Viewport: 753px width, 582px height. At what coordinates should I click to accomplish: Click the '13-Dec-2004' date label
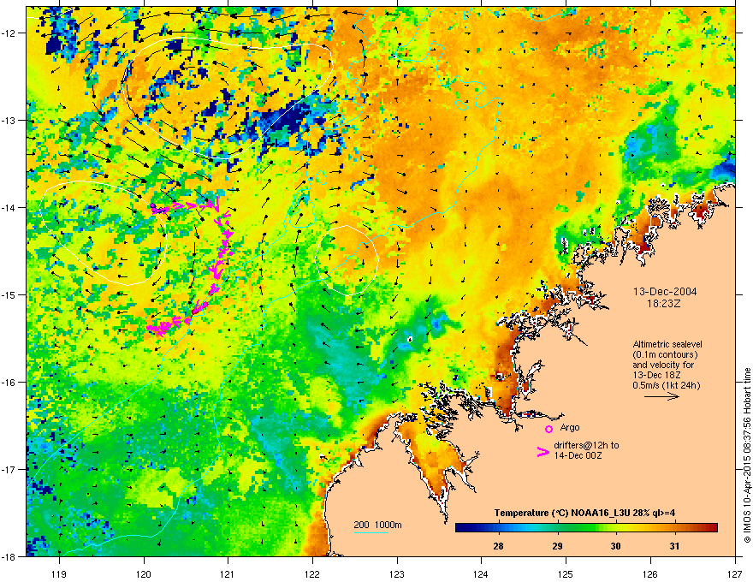point(665,292)
